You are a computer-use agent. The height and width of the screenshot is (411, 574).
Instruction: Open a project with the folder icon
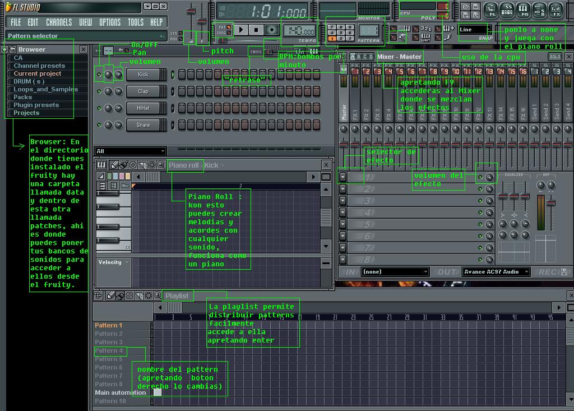(466, 7)
